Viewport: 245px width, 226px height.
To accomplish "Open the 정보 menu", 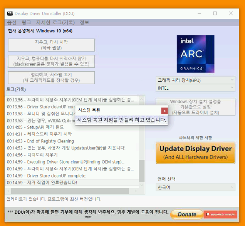I will 84,22.
